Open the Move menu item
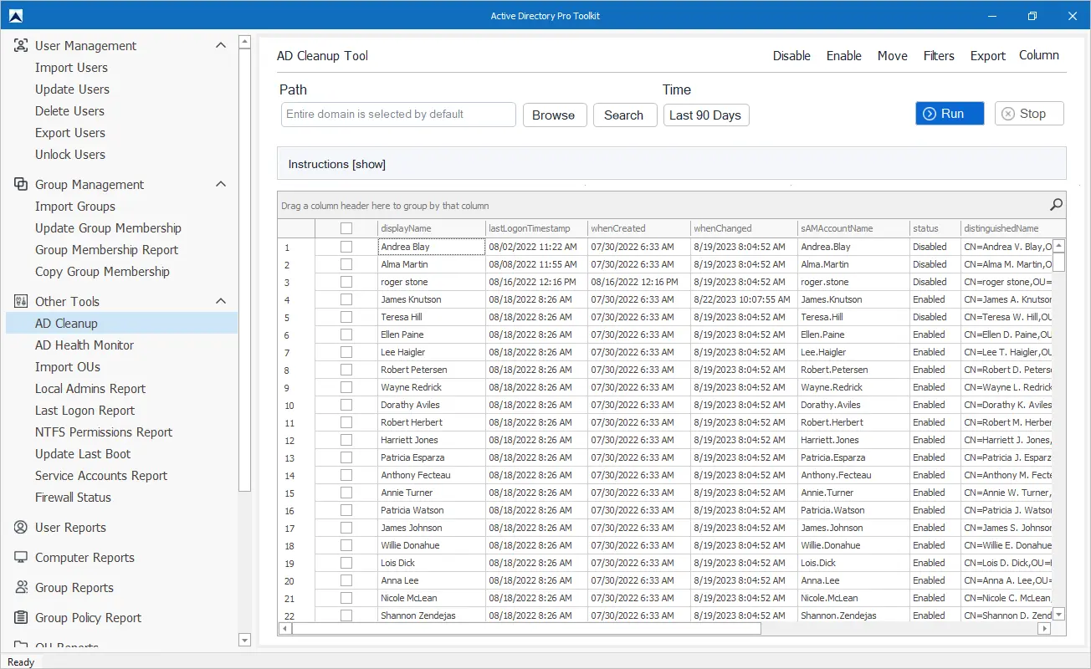This screenshot has height=669, width=1091. (x=893, y=56)
